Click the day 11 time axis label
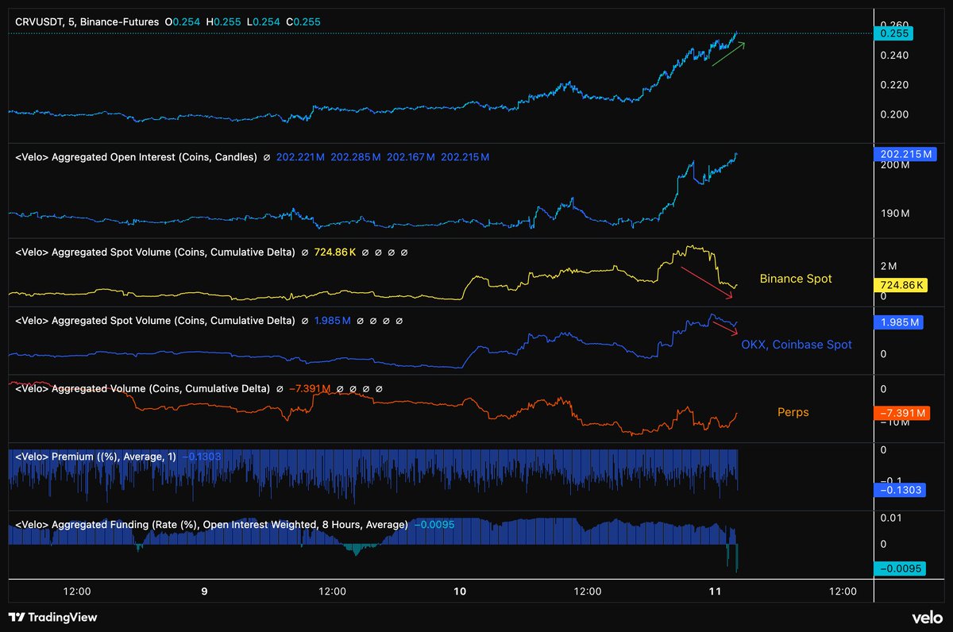This screenshot has width=953, height=632. pos(715,592)
